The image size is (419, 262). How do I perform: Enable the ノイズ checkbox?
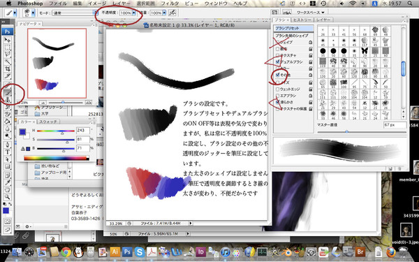277,82
